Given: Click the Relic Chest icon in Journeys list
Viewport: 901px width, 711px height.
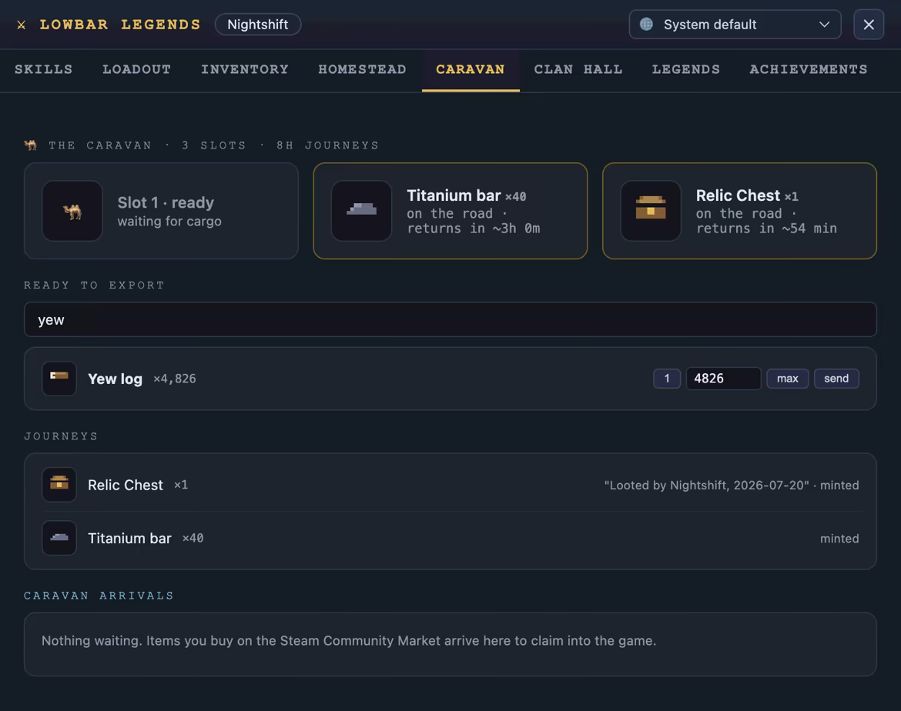Looking at the screenshot, I should pos(59,485).
